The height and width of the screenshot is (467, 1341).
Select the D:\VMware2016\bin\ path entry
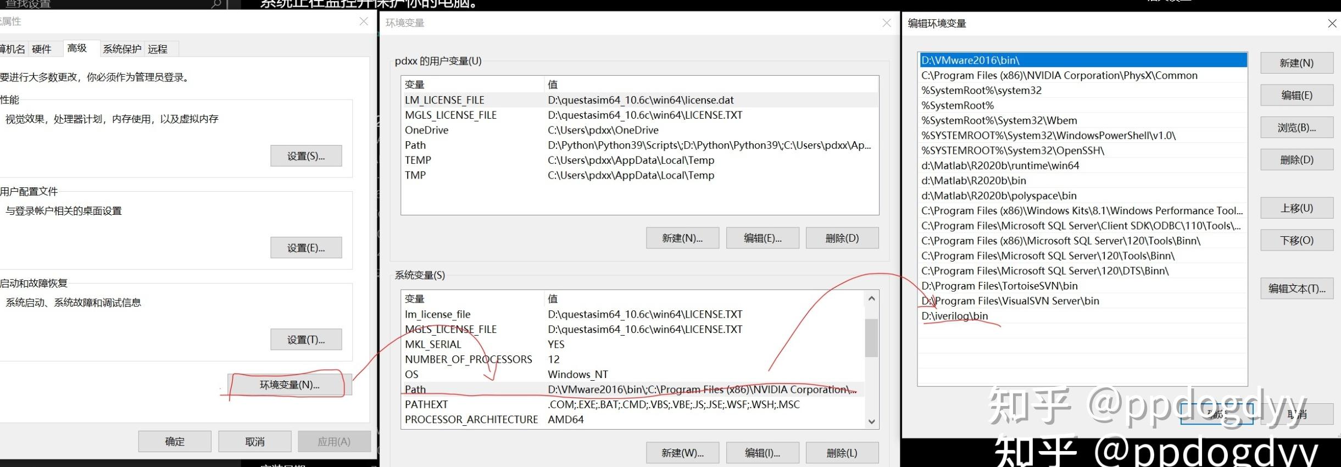click(x=1083, y=60)
